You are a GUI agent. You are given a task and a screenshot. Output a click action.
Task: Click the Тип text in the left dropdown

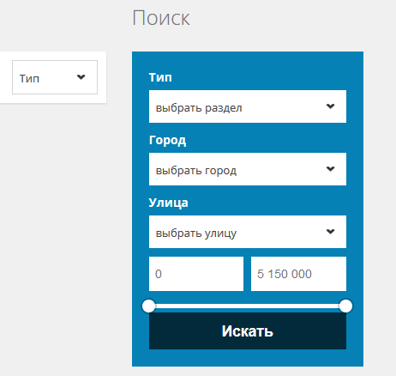(x=29, y=78)
